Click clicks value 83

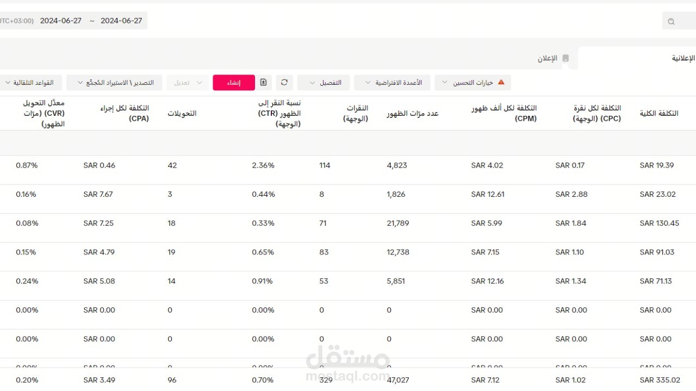(324, 252)
